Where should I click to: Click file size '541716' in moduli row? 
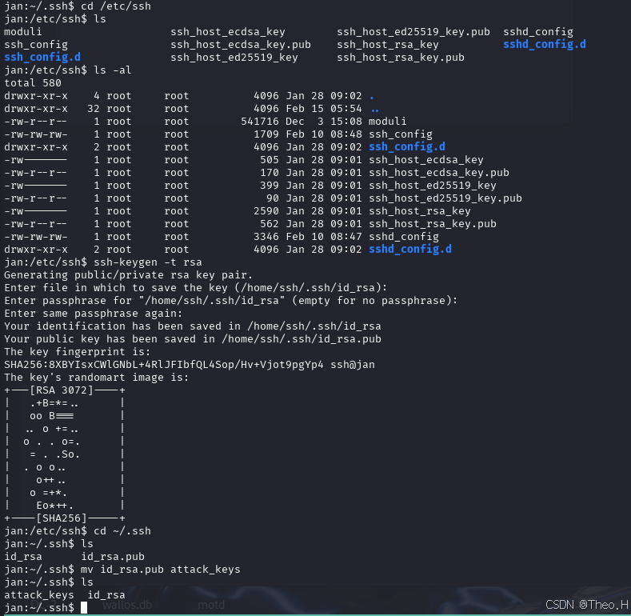click(260, 121)
